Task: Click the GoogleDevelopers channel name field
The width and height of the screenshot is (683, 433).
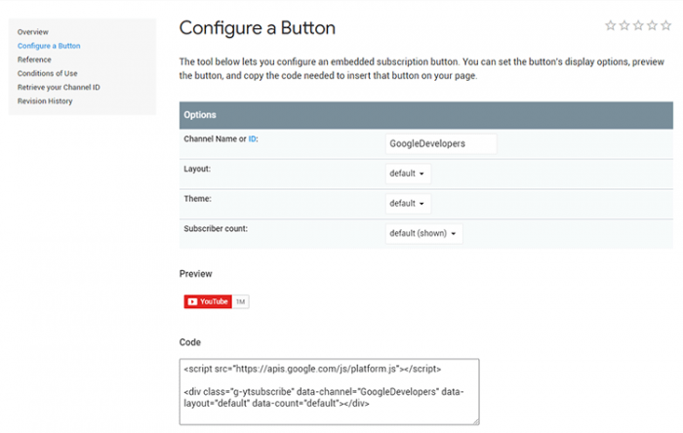Action: (440, 143)
